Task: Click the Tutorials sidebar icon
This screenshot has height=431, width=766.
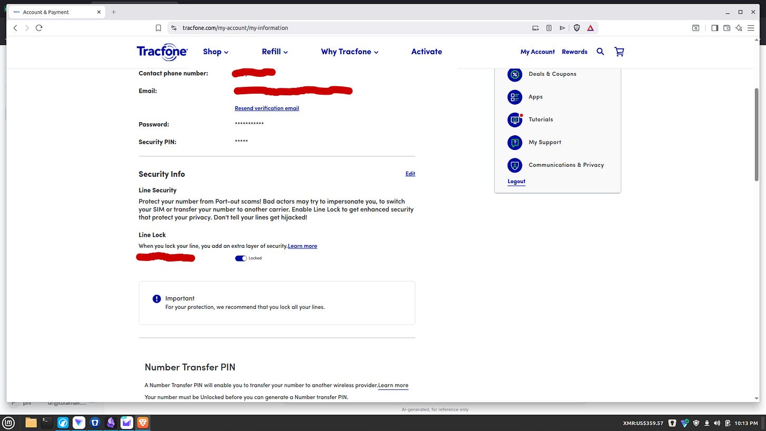Action: click(515, 119)
